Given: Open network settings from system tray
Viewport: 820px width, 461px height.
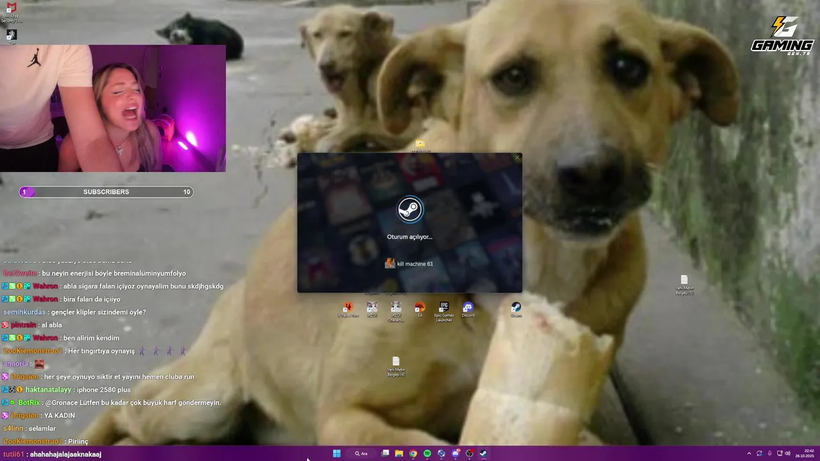Looking at the screenshot, I should click(x=780, y=453).
